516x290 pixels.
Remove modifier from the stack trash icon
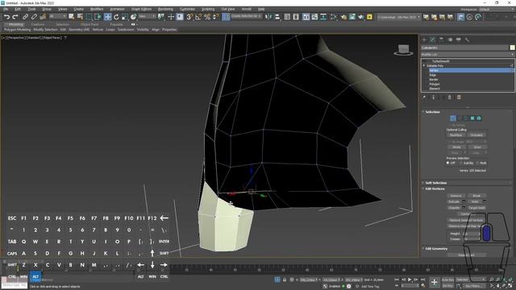(450, 97)
